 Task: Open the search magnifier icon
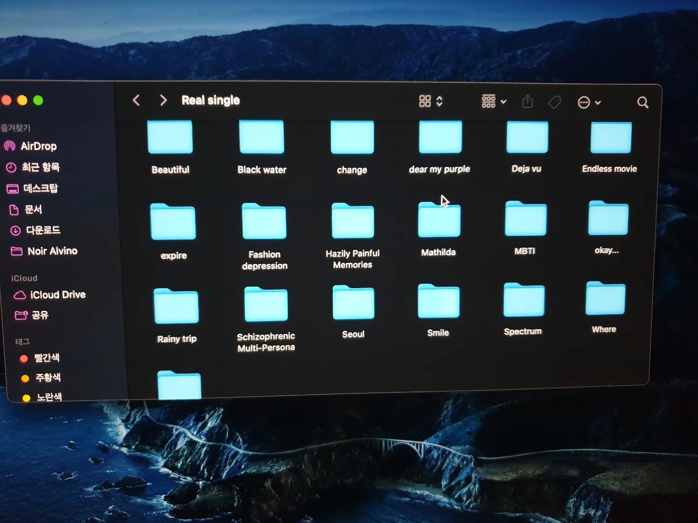pyautogui.click(x=643, y=102)
